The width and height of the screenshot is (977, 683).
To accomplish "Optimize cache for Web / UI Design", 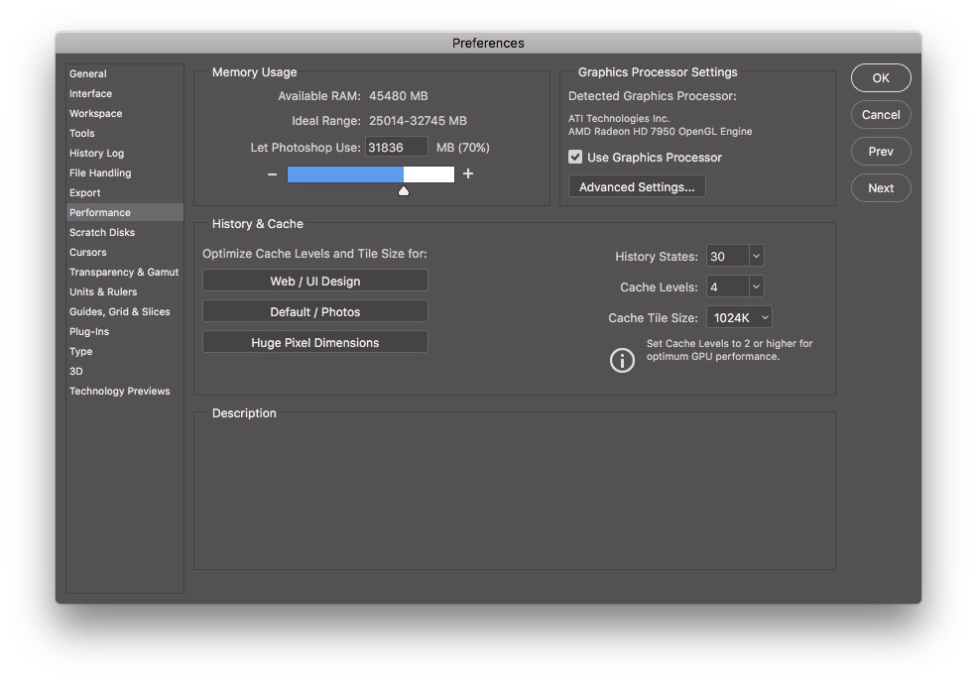I will [315, 281].
